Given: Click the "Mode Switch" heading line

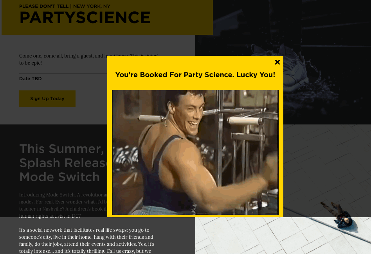Looking at the screenshot, I should (59, 177).
